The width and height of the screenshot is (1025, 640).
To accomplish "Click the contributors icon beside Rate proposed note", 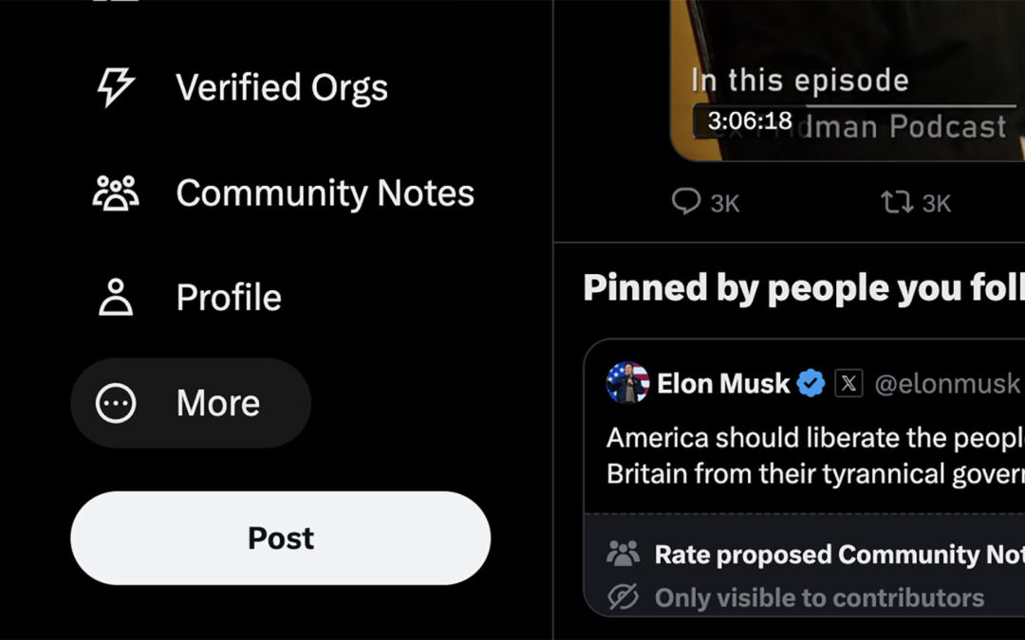I will tap(623, 554).
